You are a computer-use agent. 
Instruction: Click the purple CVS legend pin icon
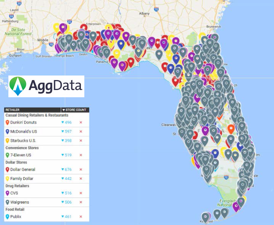click(7, 193)
